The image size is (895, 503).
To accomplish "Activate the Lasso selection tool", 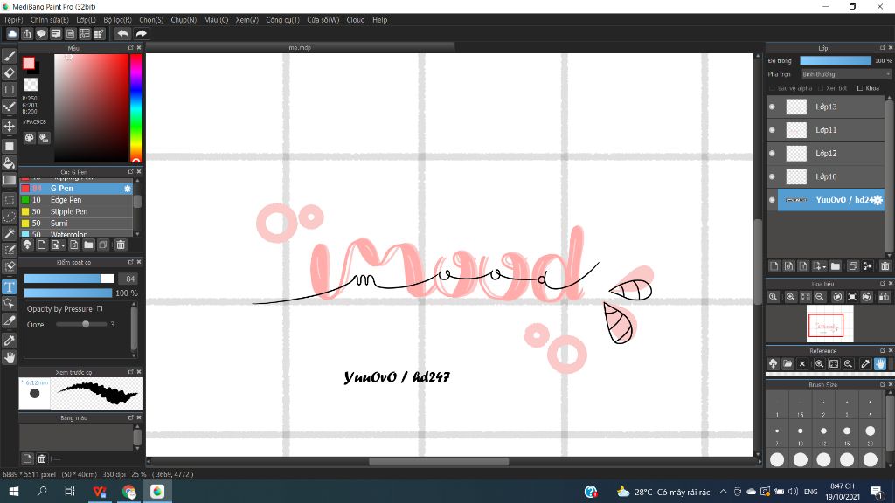I will pos(9,217).
